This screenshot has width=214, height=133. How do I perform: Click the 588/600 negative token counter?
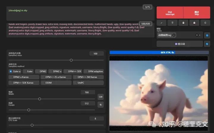click(145, 24)
